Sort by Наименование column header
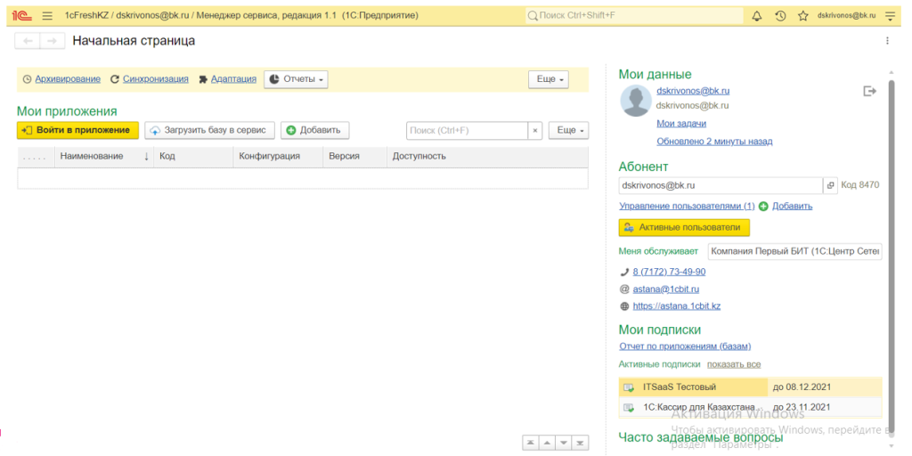The width and height of the screenshot is (912, 456). pos(103,157)
